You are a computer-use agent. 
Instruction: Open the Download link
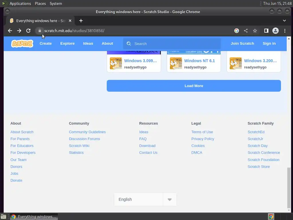147,146
